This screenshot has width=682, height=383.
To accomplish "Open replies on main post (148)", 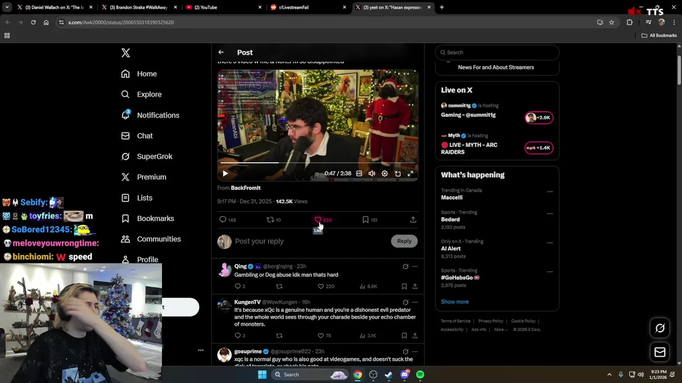I will click(x=228, y=220).
